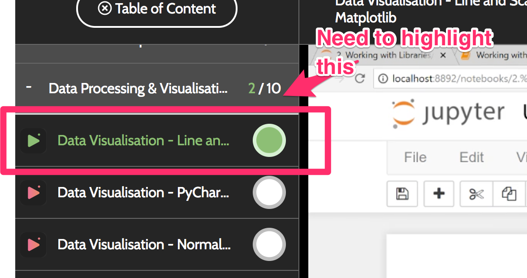Viewport: 527px width, 278px height.
Task: Select the cut cells scissors icon
Action: pyautogui.click(x=476, y=193)
